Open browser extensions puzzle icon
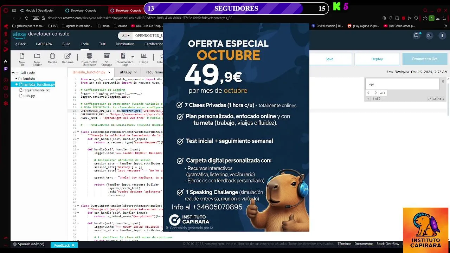450x253 pixels. (425, 18)
